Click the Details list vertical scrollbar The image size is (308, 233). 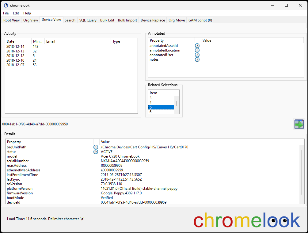pos(302,172)
